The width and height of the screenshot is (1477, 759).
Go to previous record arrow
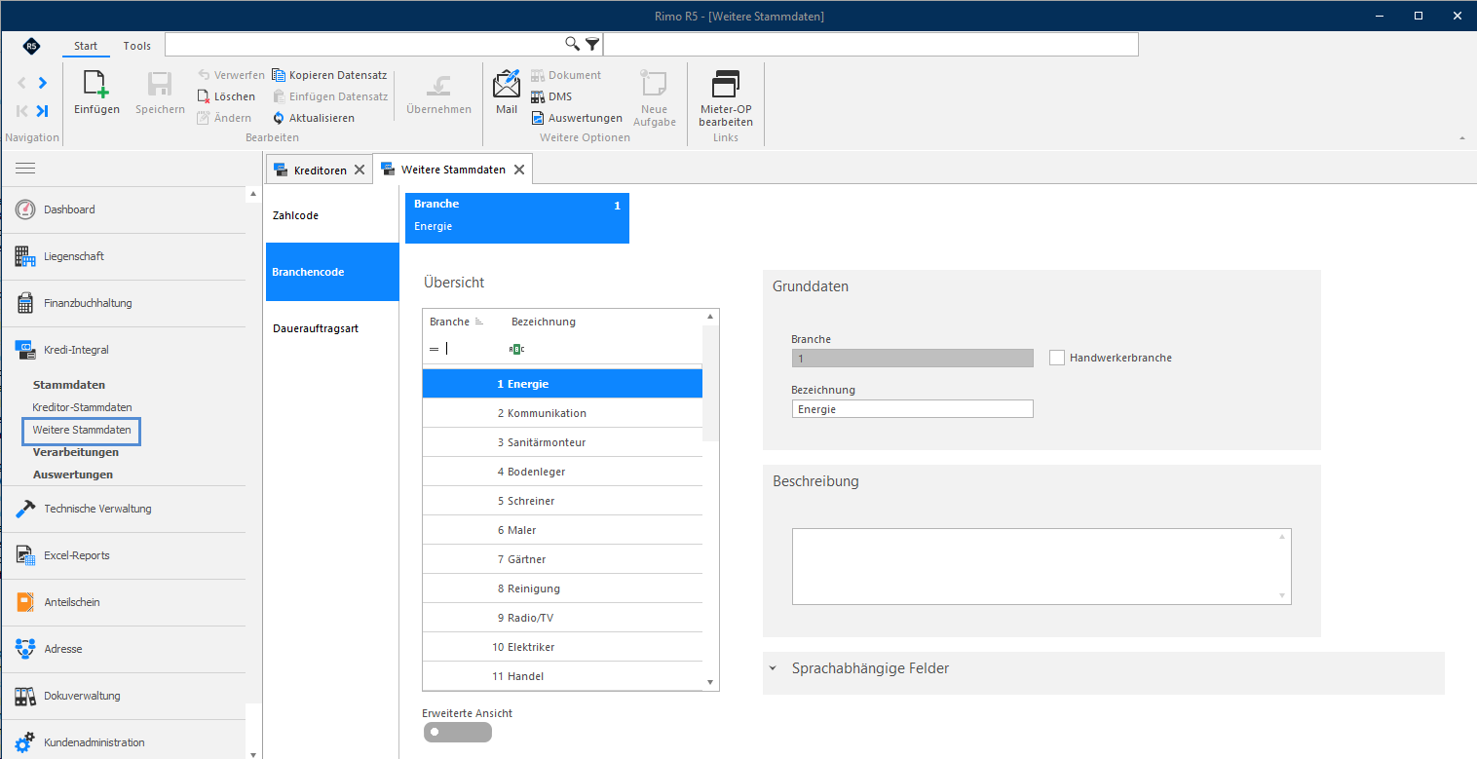21,83
